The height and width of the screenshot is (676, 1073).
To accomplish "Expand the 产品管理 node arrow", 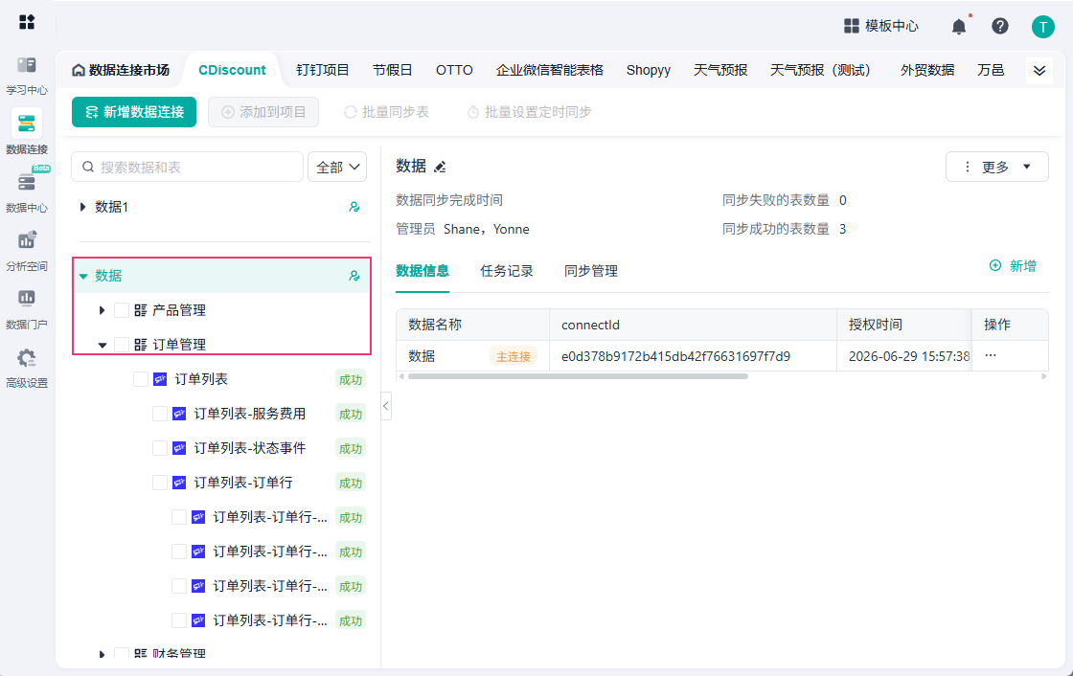I will click(x=102, y=310).
